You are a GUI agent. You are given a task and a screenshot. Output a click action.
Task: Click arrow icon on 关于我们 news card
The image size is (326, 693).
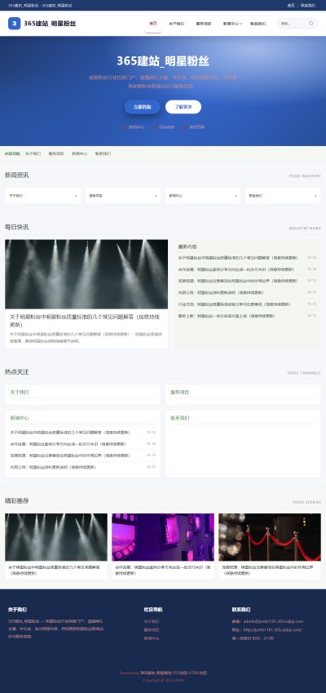pos(76,195)
